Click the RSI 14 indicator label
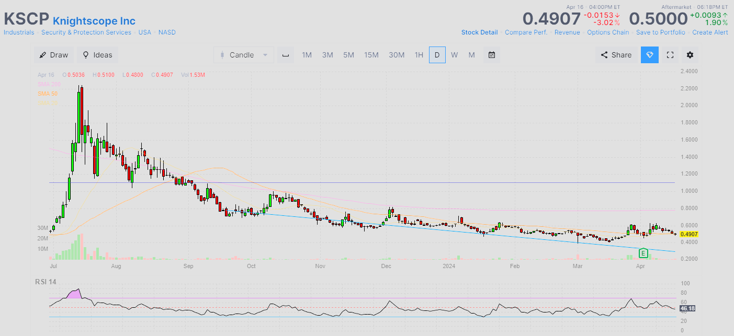This screenshot has height=336, width=734. point(45,282)
